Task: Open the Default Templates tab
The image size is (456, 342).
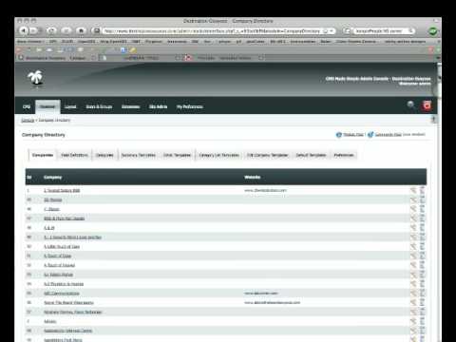Action: (311, 155)
